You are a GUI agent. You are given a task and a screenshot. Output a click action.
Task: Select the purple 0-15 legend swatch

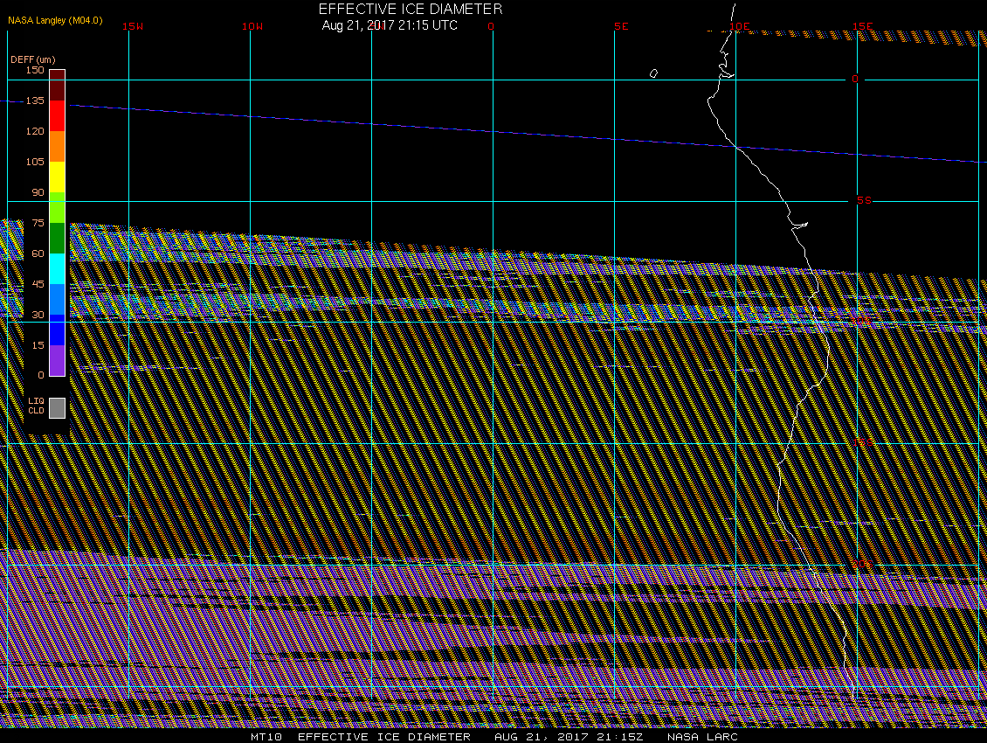coord(58,360)
